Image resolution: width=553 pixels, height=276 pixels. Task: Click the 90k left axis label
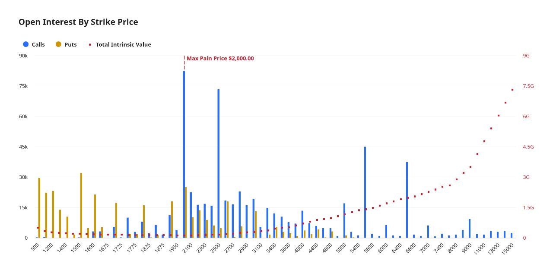coord(23,56)
